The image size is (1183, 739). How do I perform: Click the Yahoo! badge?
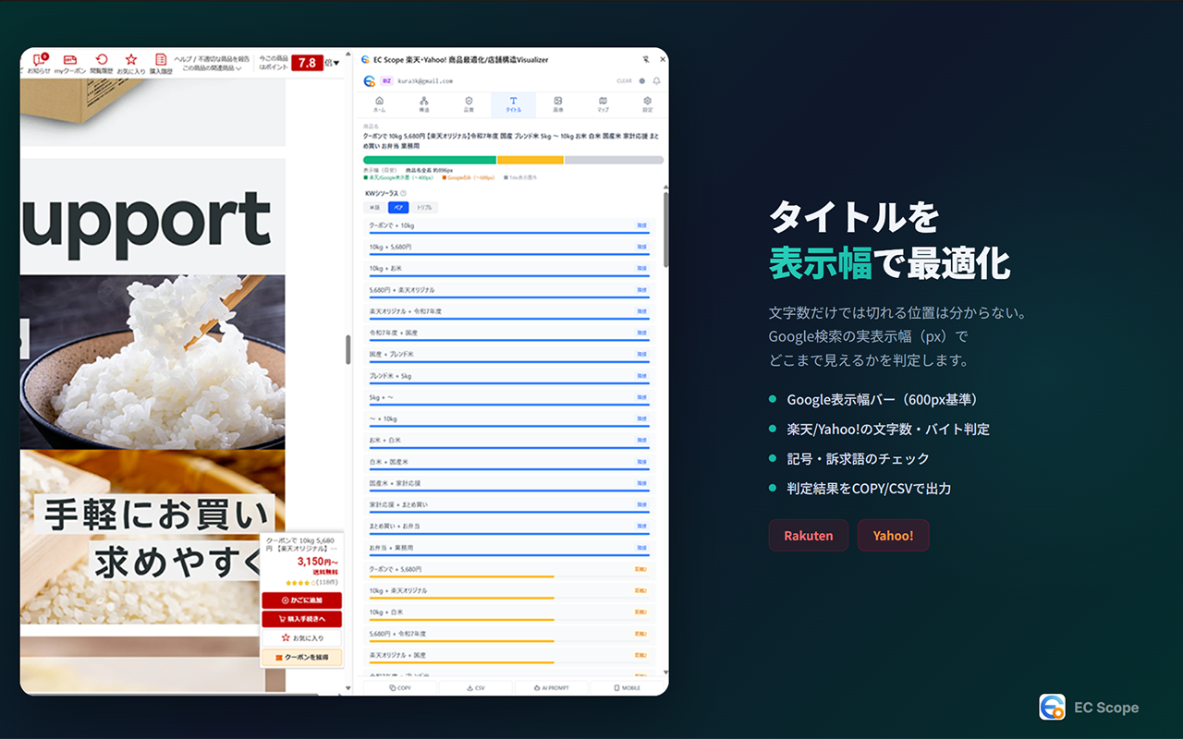coord(893,536)
